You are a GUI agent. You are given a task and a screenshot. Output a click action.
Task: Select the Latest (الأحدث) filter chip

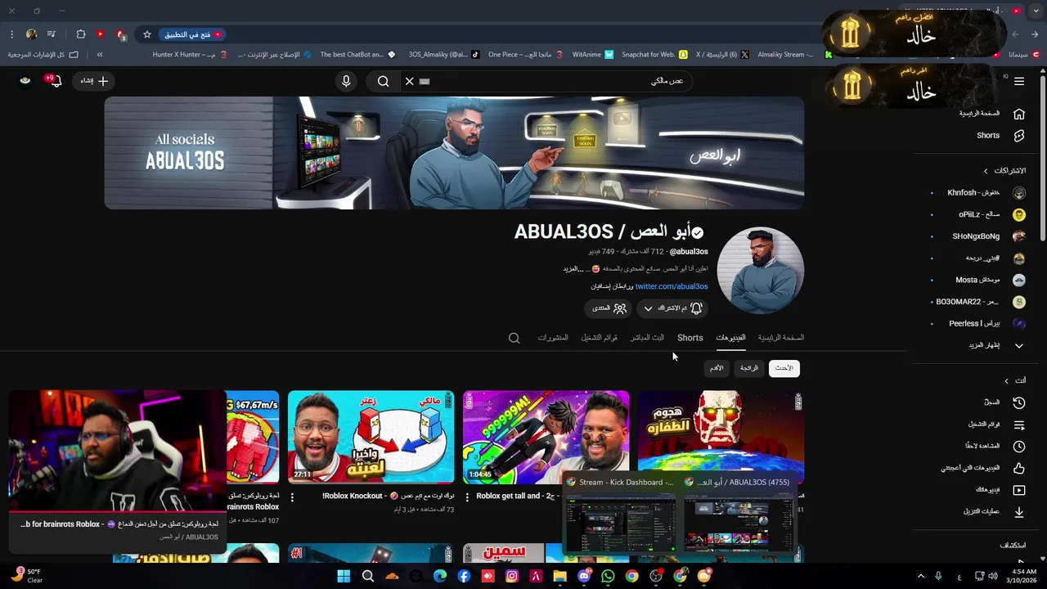(x=784, y=368)
